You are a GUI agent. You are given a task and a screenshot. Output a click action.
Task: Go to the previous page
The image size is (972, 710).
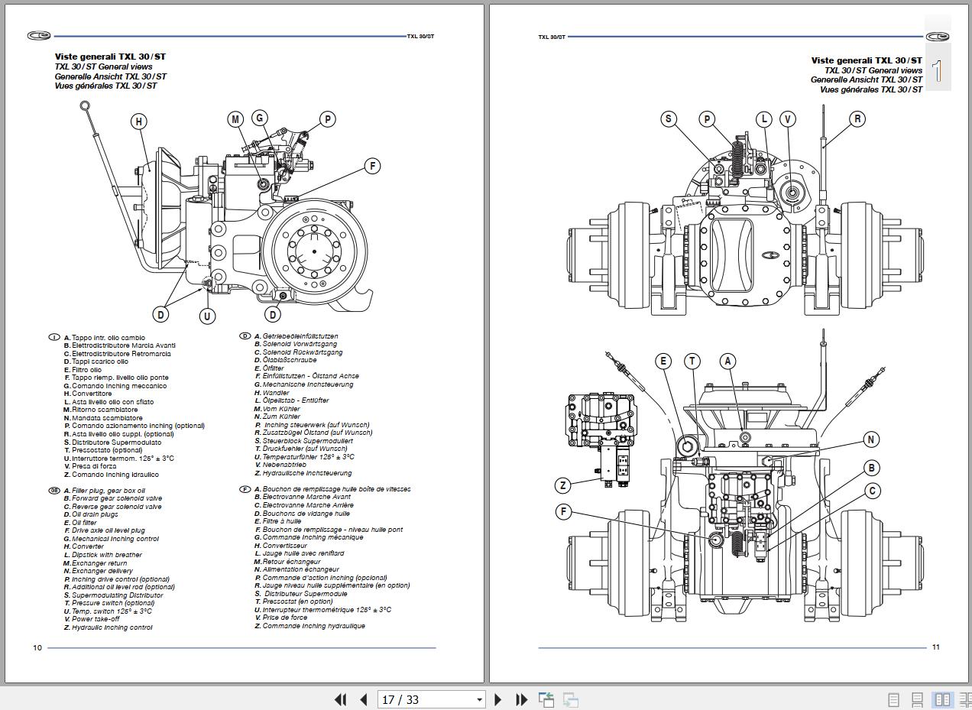(x=364, y=699)
